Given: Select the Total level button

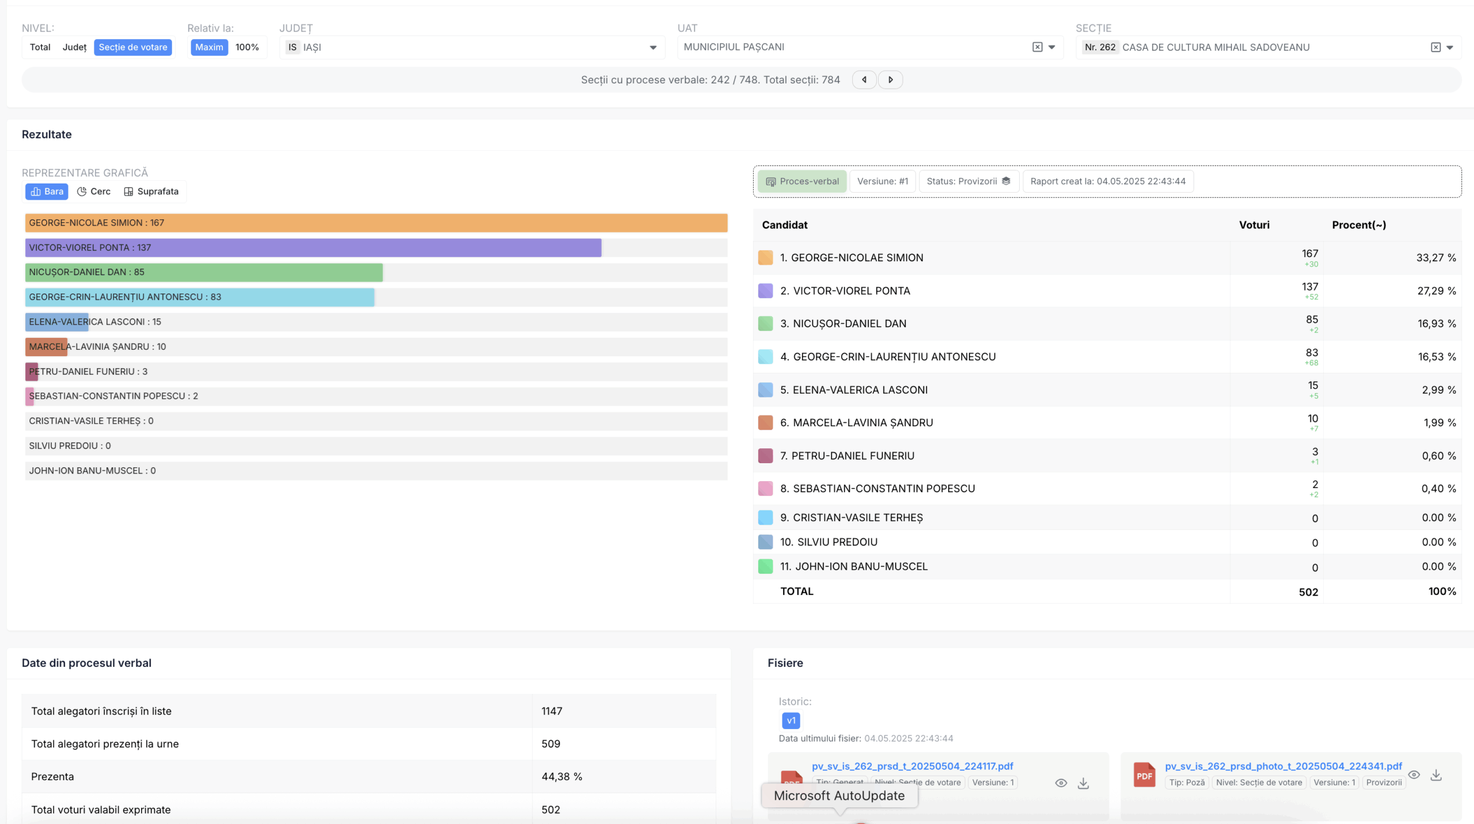Looking at the screenshot, I should (x=40, y=47).
